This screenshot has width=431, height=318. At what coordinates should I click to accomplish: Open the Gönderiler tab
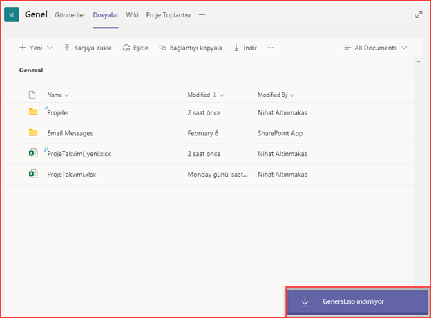coord(70,15)
